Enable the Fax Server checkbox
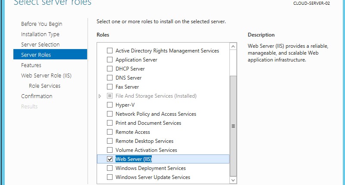The height and width of the screenshot is (185, 345). [110, 87]
